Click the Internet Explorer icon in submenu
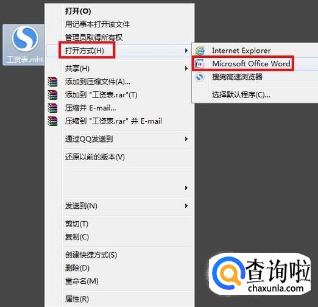Image resolution: width=318 pixels, height=307 pixels. pos(200,51)
